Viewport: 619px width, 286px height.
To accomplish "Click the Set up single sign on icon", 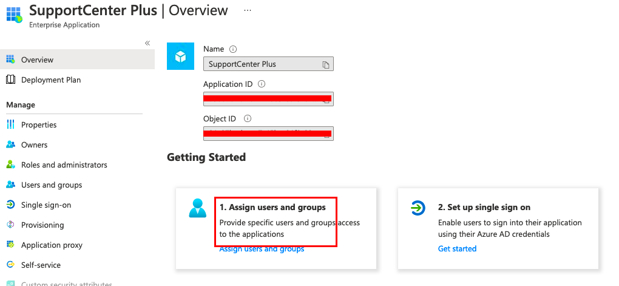I will pos(418,208).
